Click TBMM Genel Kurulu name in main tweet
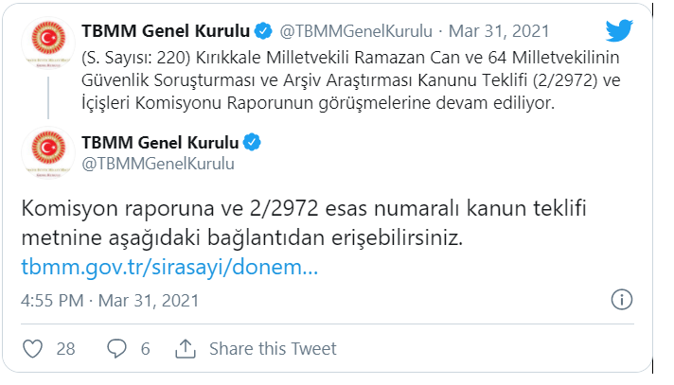674x385 pixels. tap(160, 143)
